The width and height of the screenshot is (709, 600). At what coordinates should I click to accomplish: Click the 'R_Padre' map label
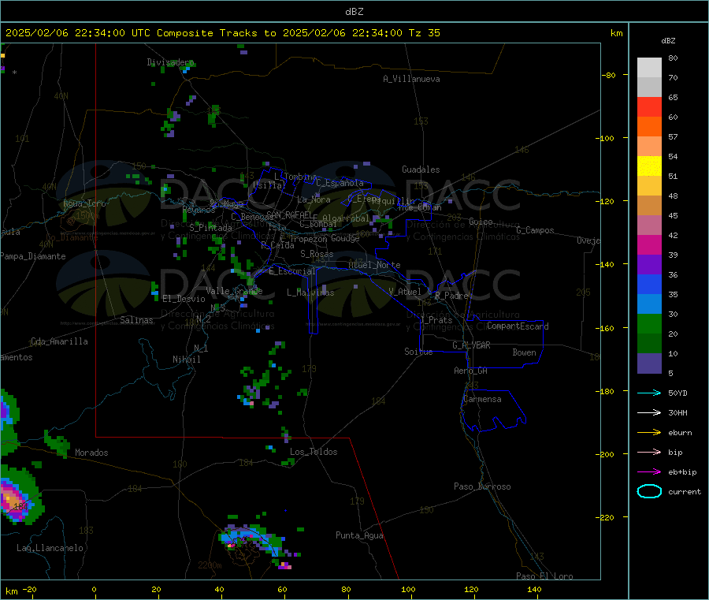coord(451,296)
